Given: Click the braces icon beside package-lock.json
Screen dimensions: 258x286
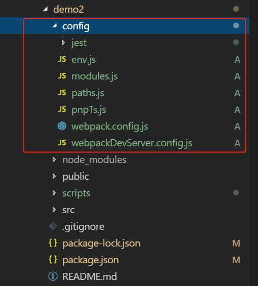Looking at the screenshot, I should (x=53, y=243).
